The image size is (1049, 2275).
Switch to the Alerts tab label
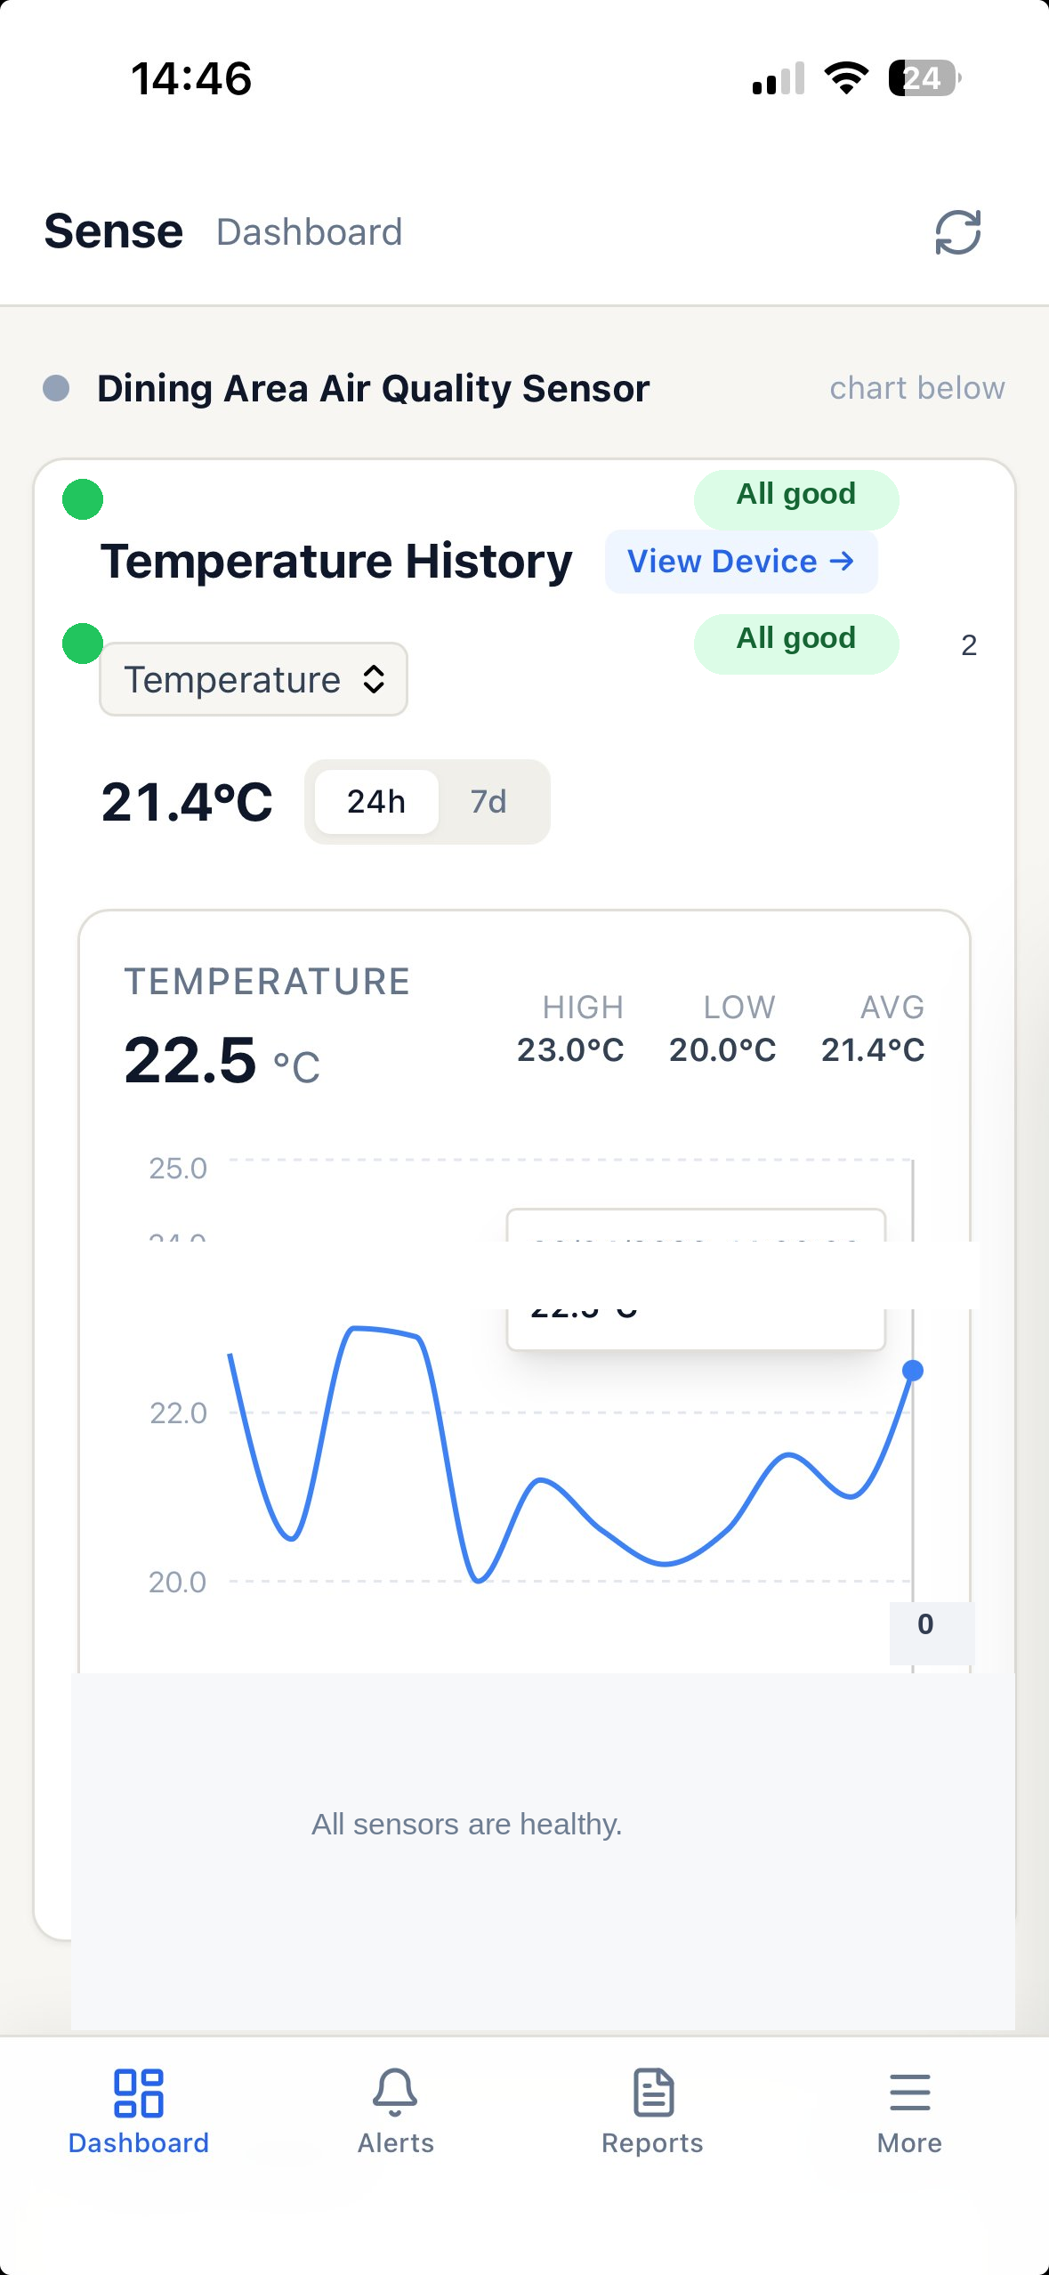click(x=395, y=2142)
